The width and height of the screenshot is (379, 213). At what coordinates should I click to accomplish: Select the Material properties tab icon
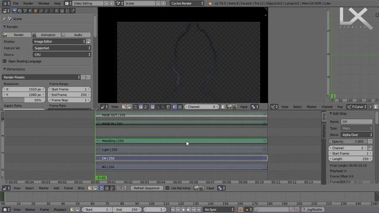tap(57, 11)
